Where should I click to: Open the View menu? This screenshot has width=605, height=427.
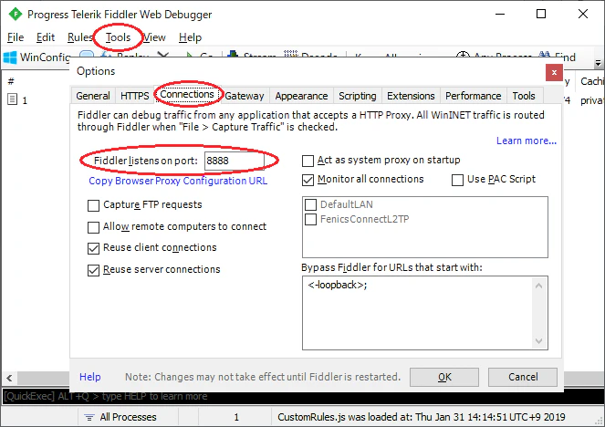click(154, 37)
